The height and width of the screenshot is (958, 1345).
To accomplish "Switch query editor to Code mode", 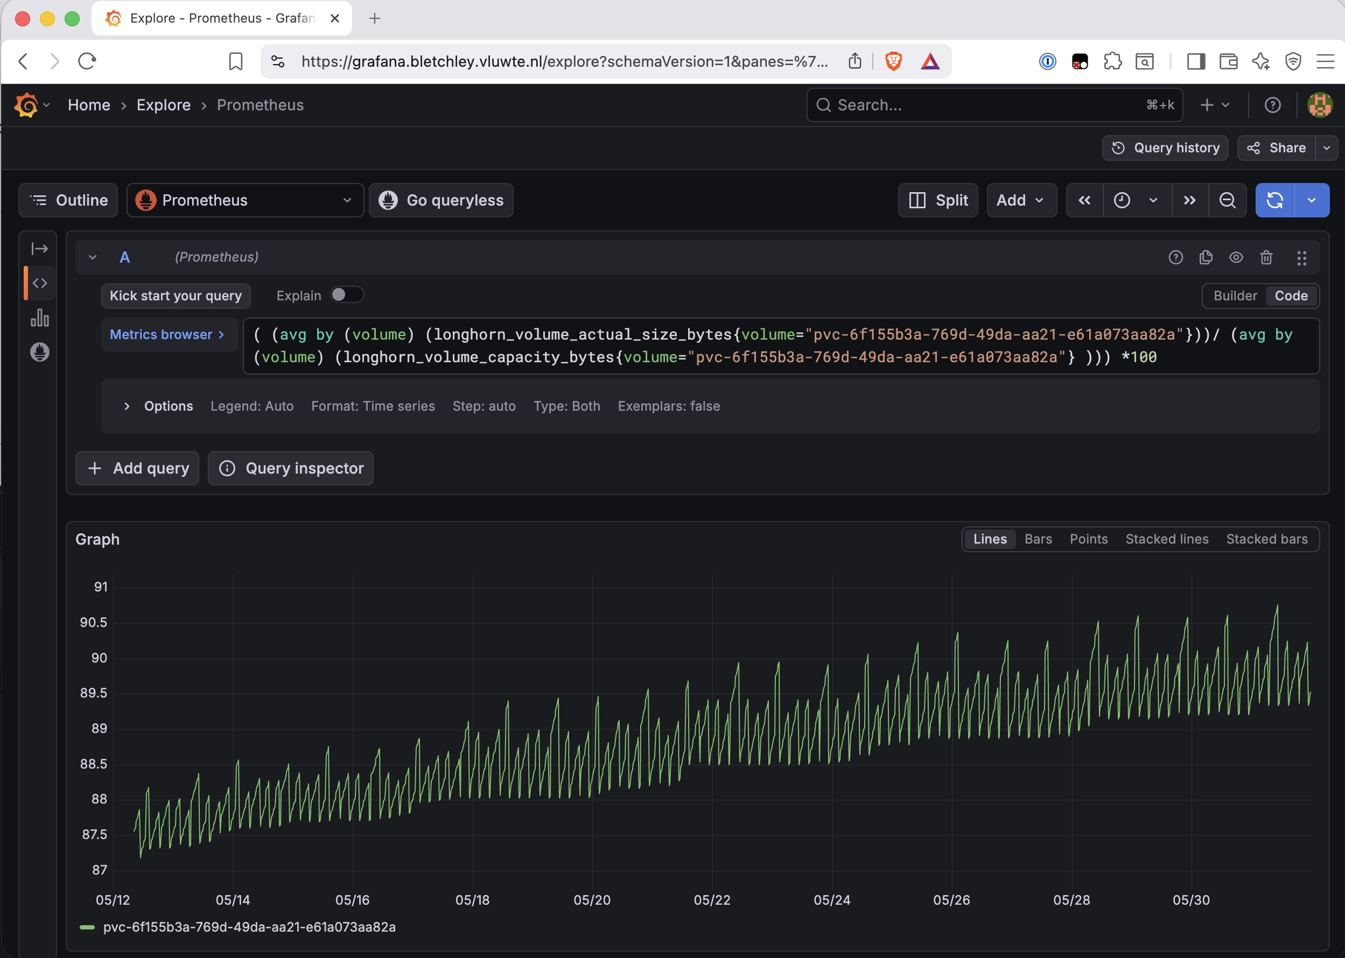I will [x=1291, y=296].
